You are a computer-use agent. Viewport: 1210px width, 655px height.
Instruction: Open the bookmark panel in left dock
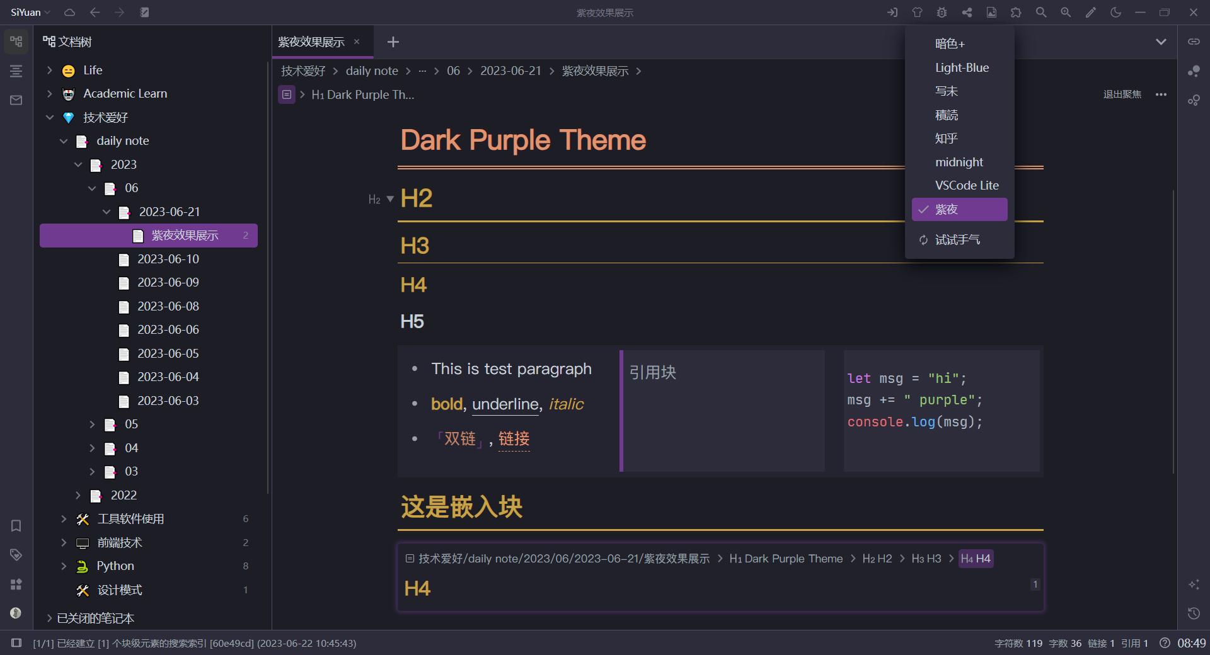point(16,526)
